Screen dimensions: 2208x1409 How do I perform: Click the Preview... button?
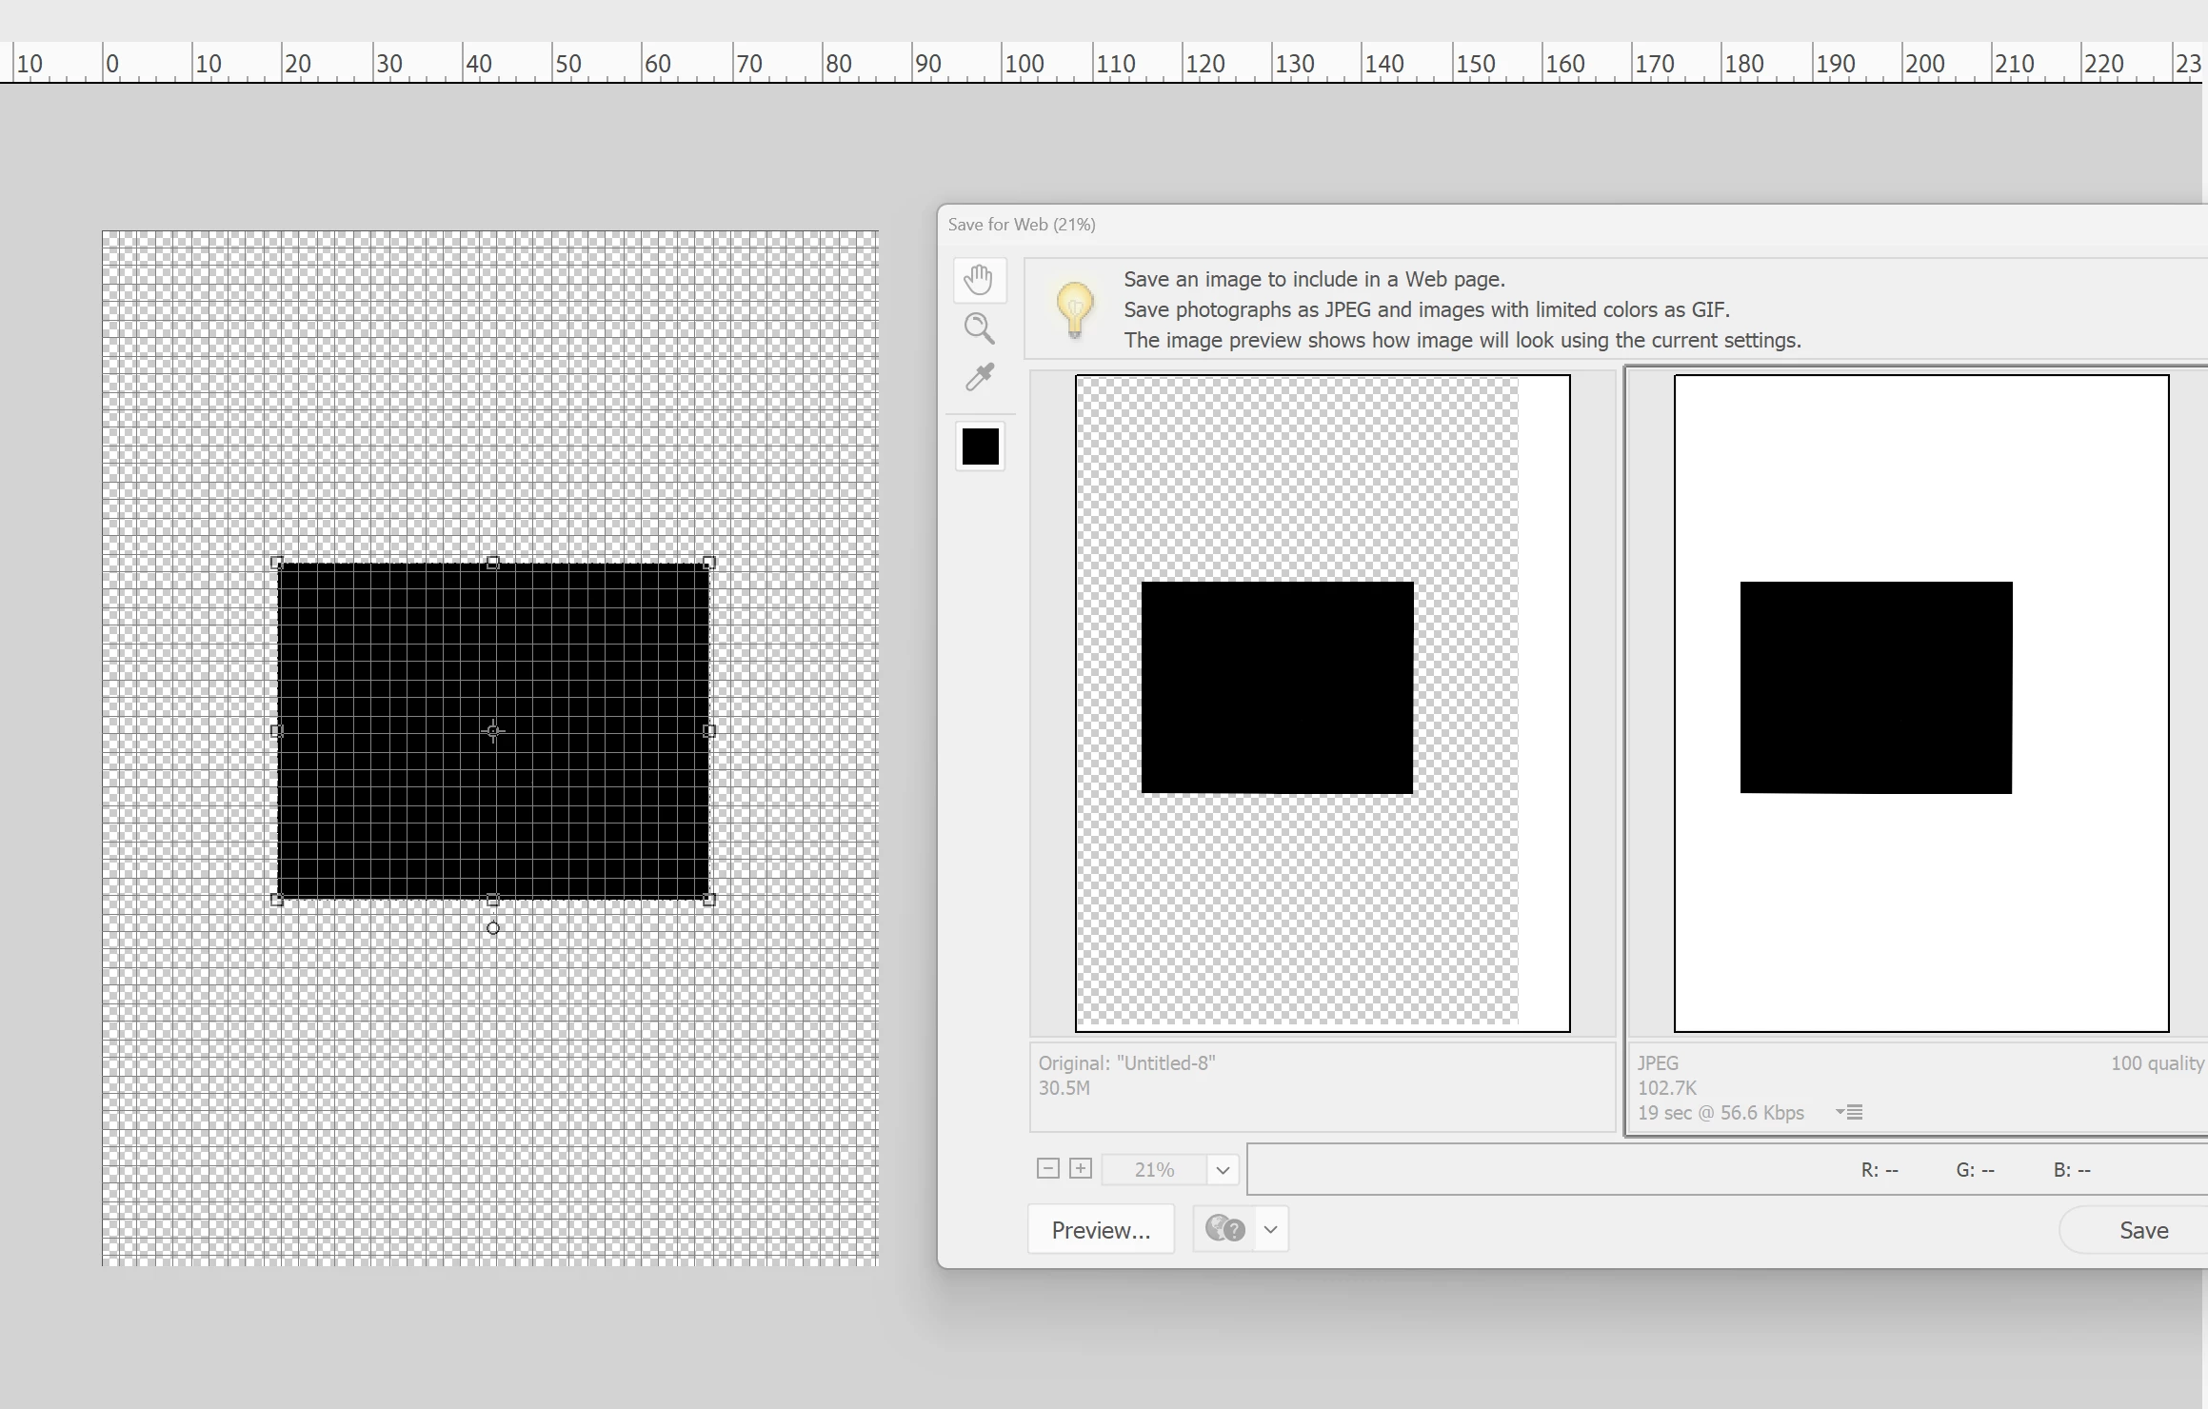point(1101,1230)
